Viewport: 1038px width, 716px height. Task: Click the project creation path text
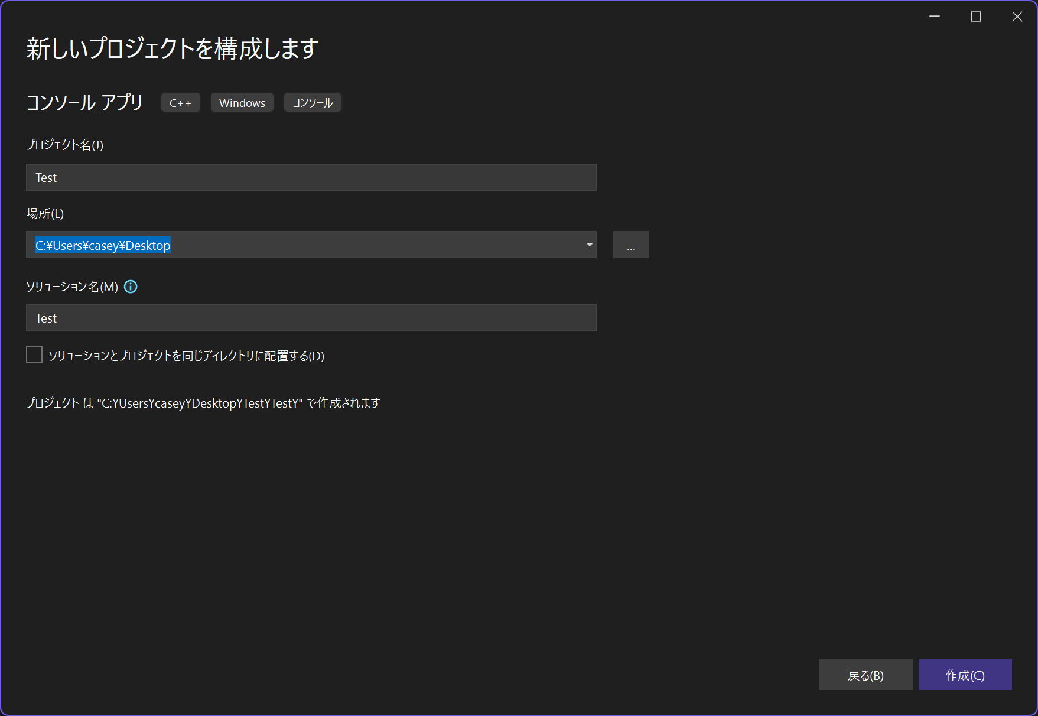pyautogui.click(x=203, y=403)
